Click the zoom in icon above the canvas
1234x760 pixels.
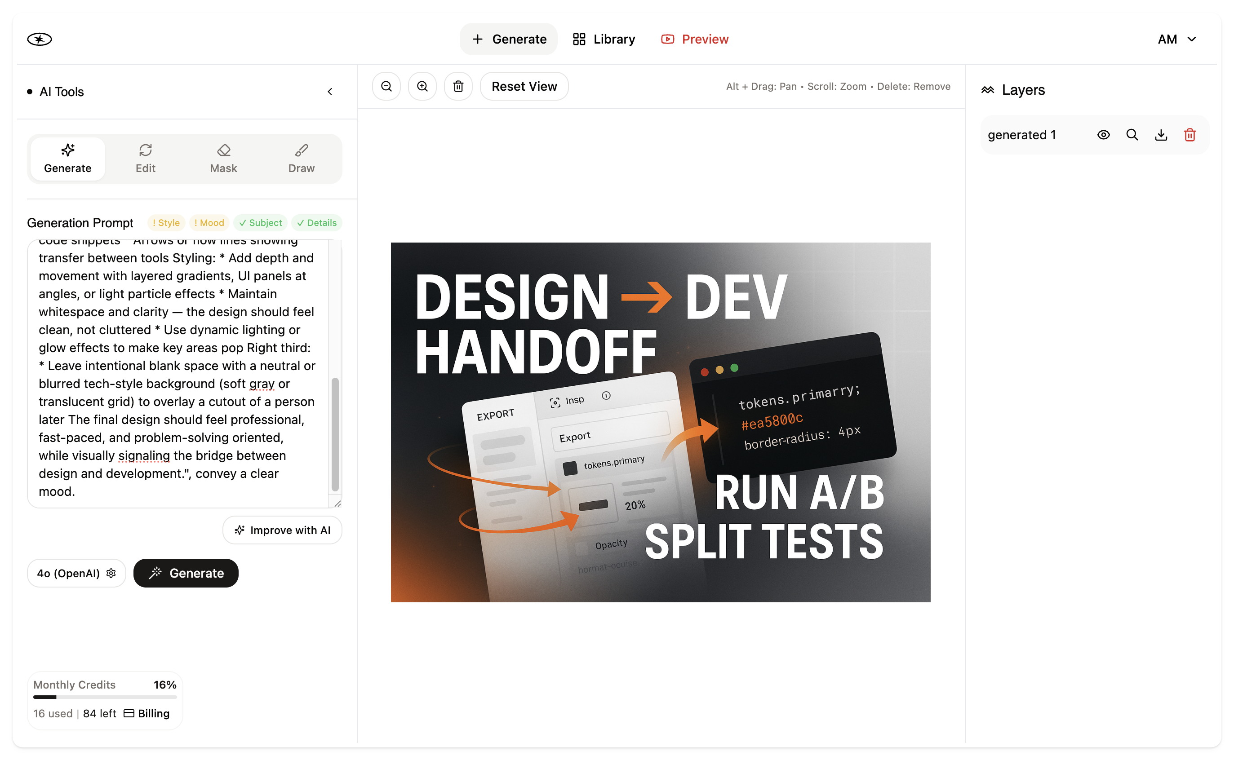(422, 86)
